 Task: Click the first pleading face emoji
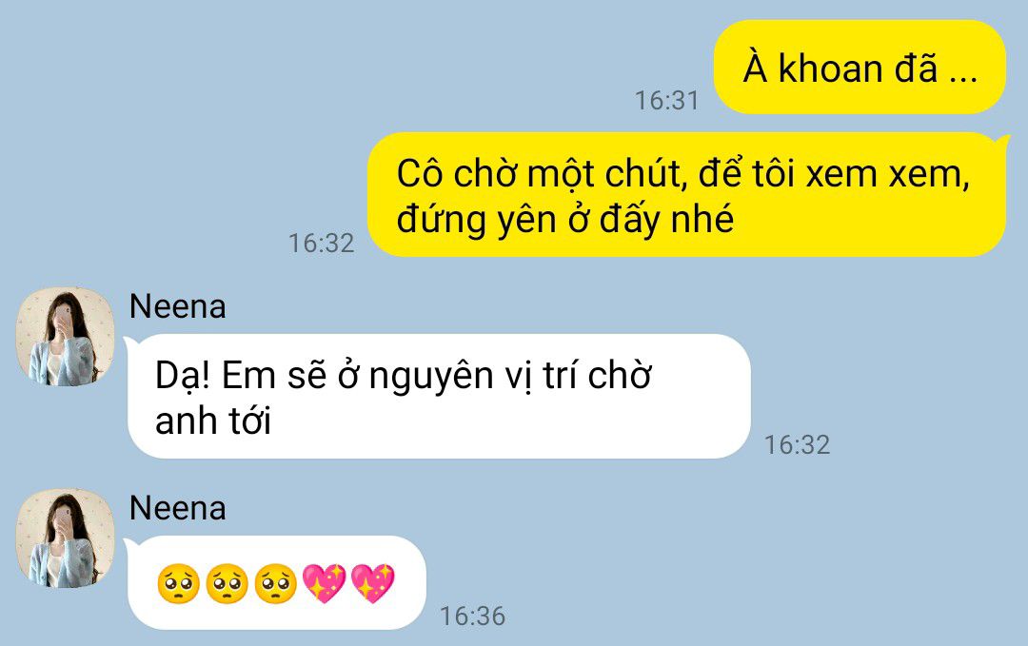click(x=178, y=583)
